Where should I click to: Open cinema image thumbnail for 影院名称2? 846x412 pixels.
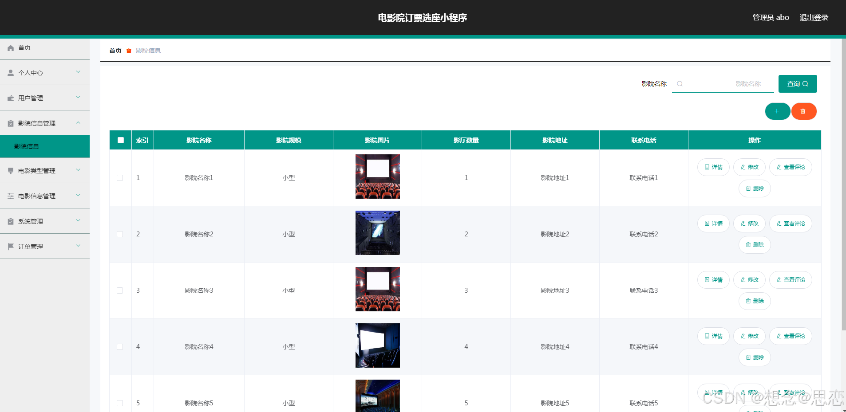tap(378, 233)
